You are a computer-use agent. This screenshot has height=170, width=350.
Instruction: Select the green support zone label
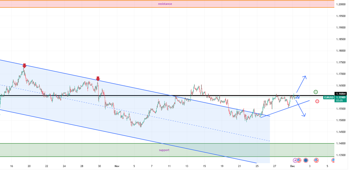[164, 150]
